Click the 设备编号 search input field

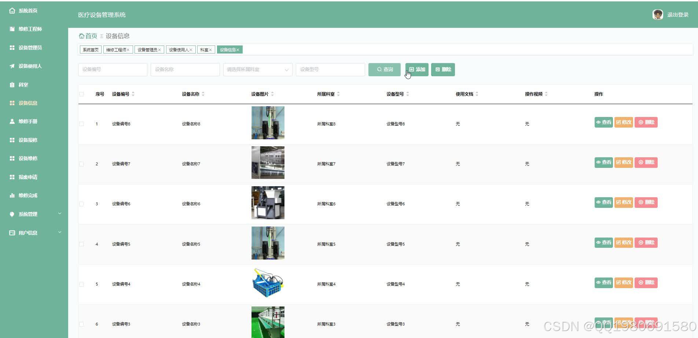(113, 70)
